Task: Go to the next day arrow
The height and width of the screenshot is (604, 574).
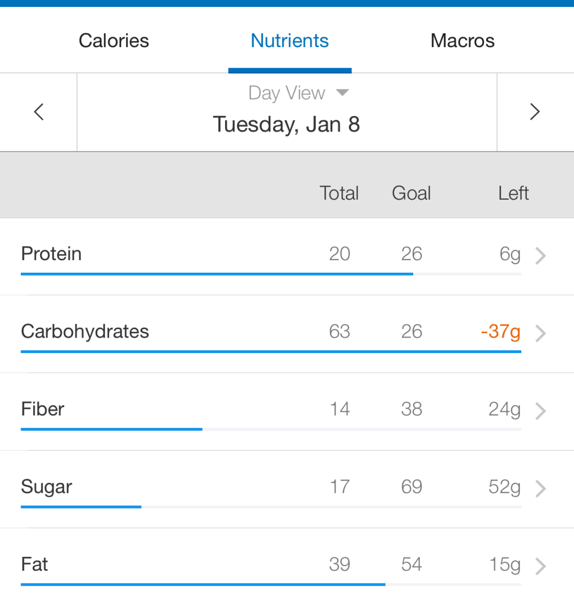Action: pyautogui.click(x=534, y=111)
